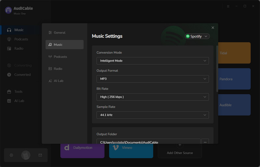Viewport: 260px width, 167px height.
Task: Select the Music settings tab
Action: tap(64, 45)
